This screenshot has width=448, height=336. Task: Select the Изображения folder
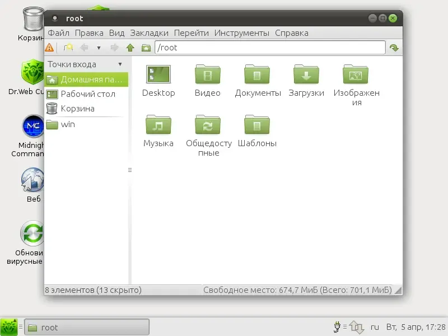[356, 86]
